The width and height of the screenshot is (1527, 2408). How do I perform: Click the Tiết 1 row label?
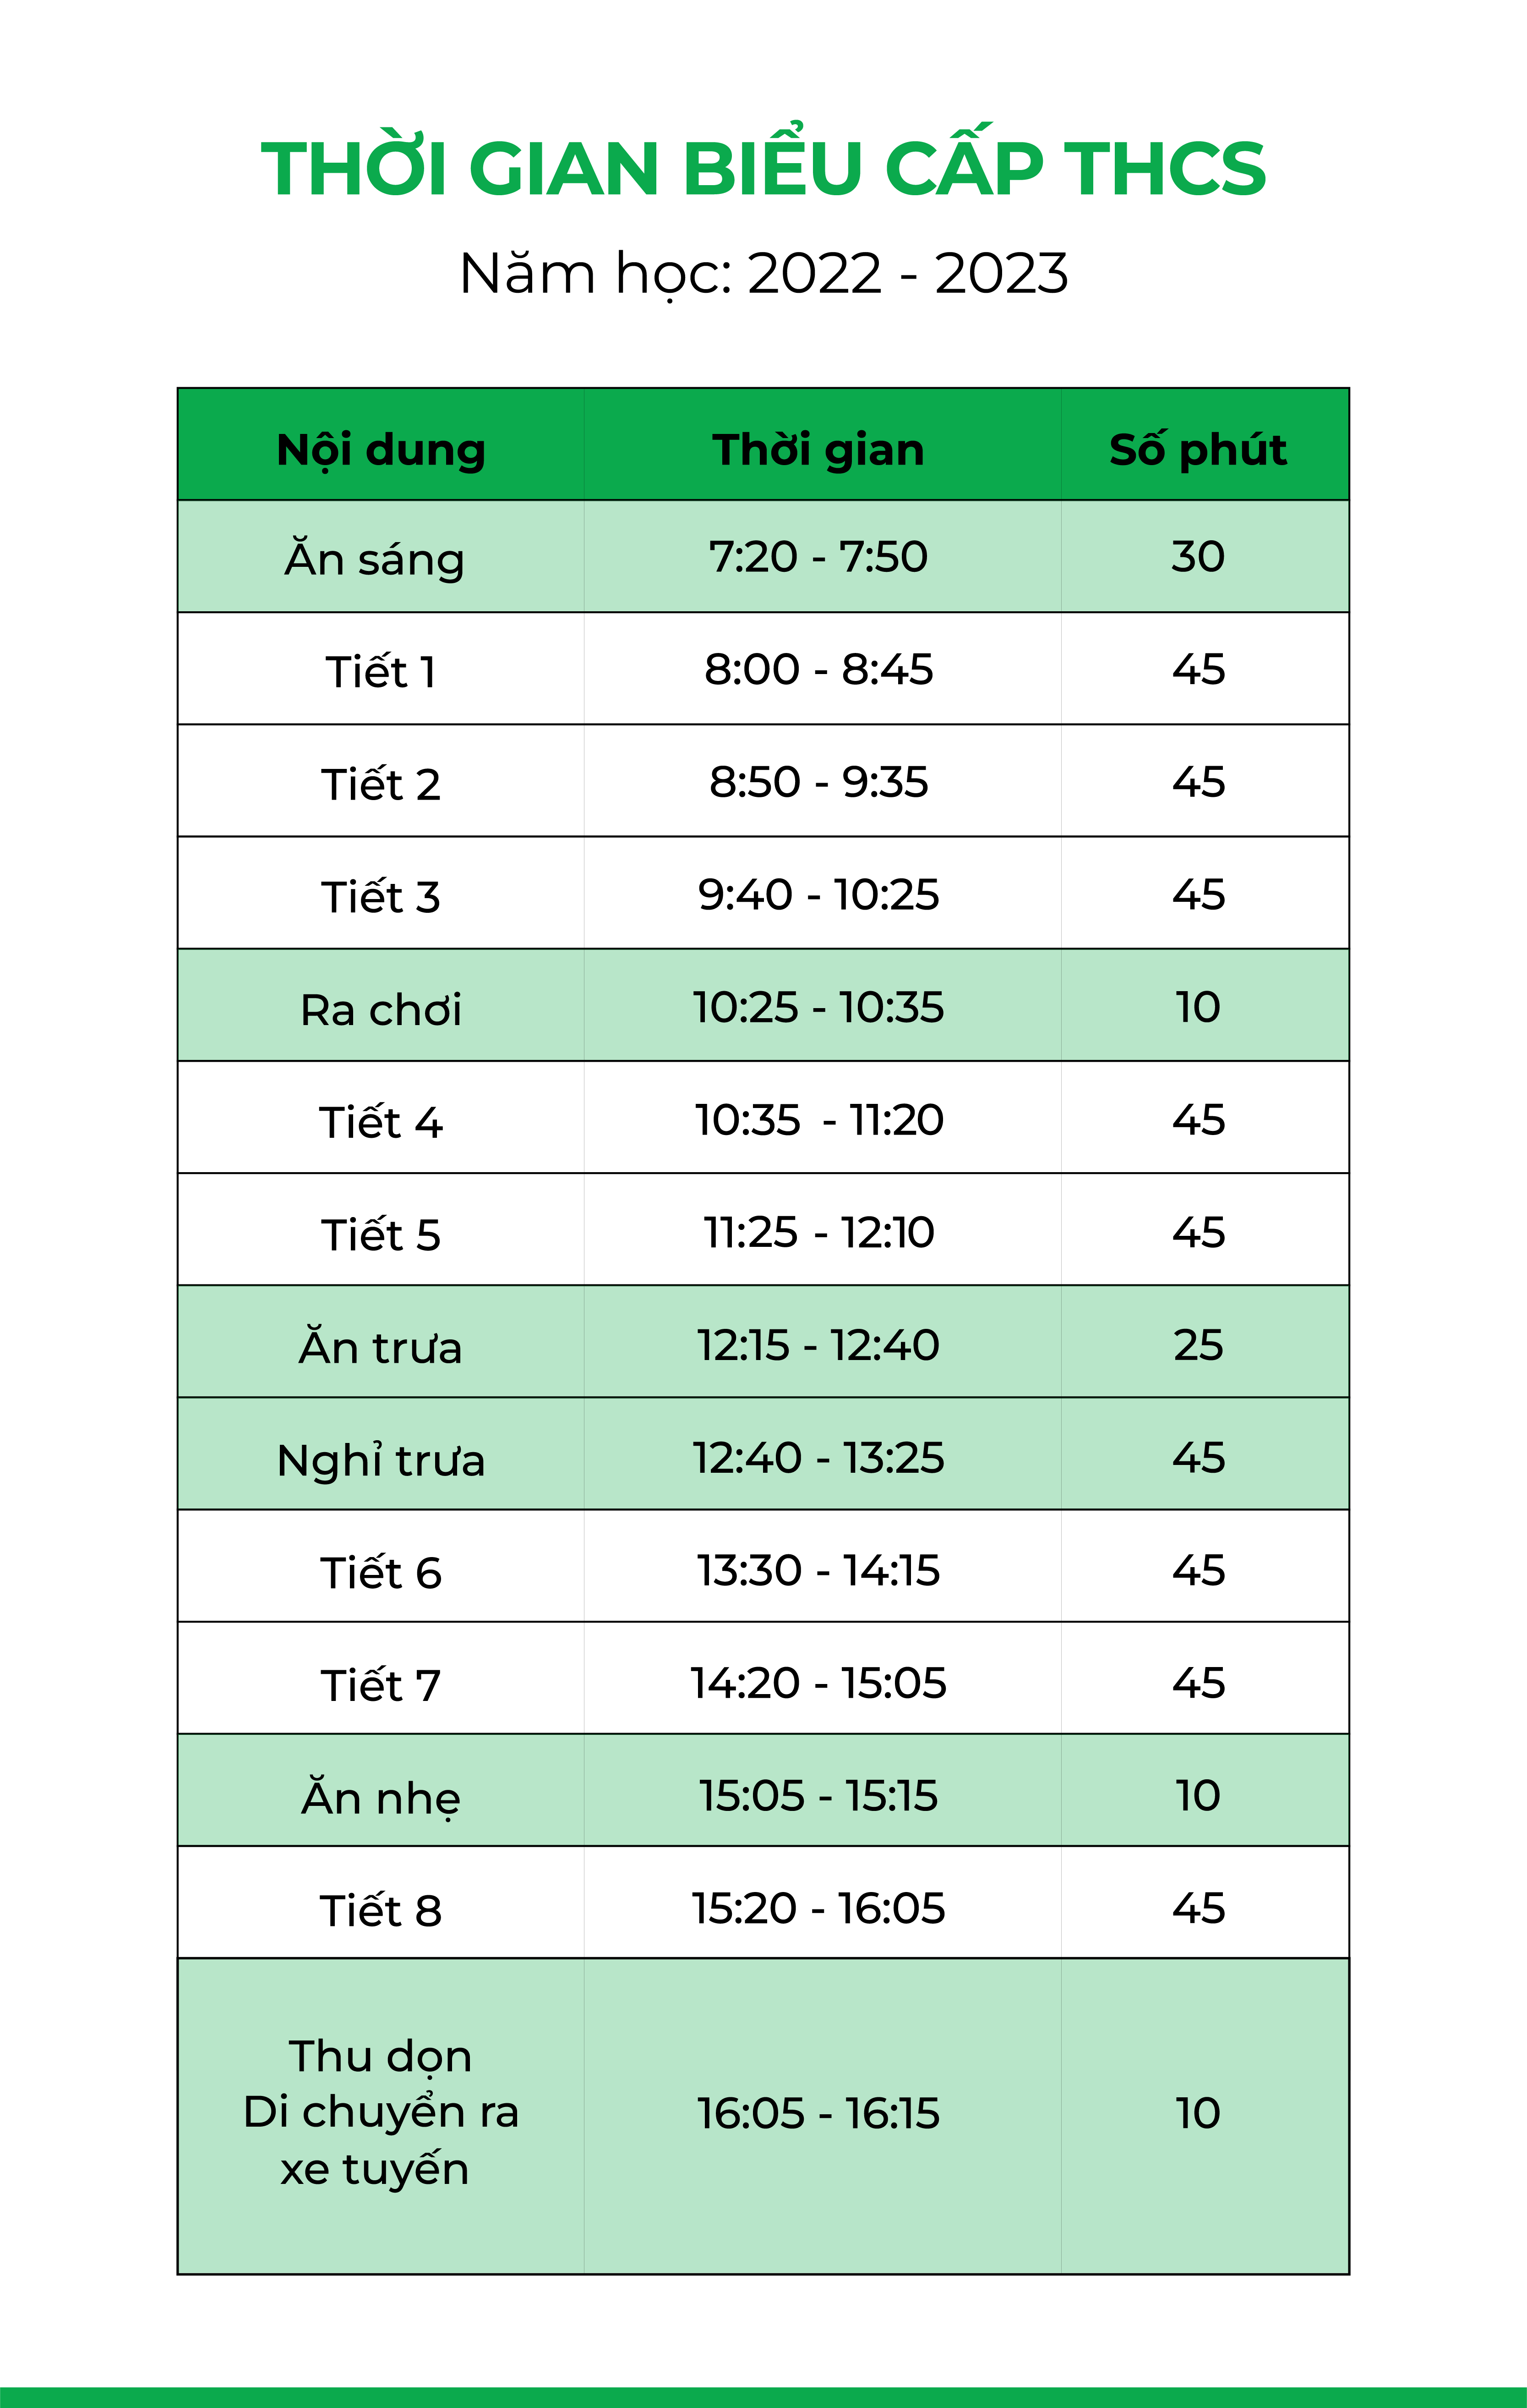tap(381, 671)
